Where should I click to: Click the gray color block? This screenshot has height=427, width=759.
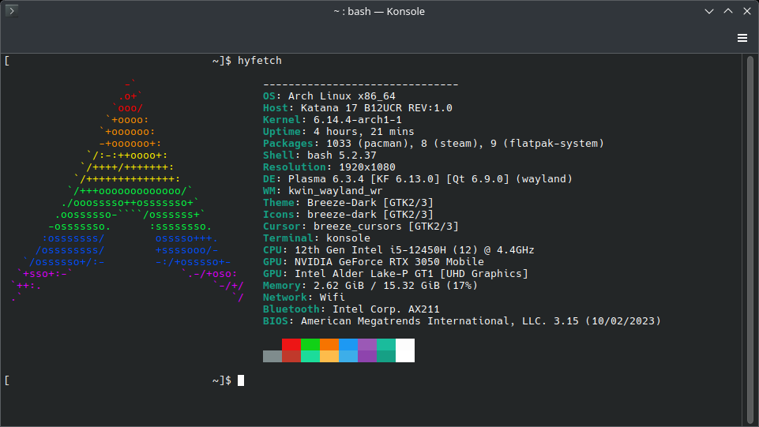coord(272,357)
